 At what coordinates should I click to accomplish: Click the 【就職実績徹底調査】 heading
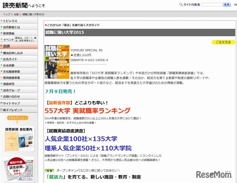pos(65,131)
